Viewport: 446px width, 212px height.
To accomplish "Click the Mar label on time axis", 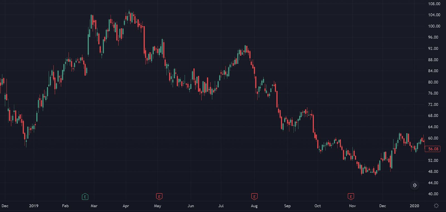I will [x=94, y=206].
